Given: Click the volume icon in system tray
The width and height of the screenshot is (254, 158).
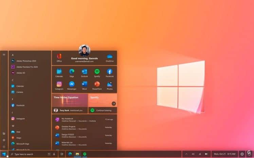Looking at the screenshot, I should (x=193, y=154).
